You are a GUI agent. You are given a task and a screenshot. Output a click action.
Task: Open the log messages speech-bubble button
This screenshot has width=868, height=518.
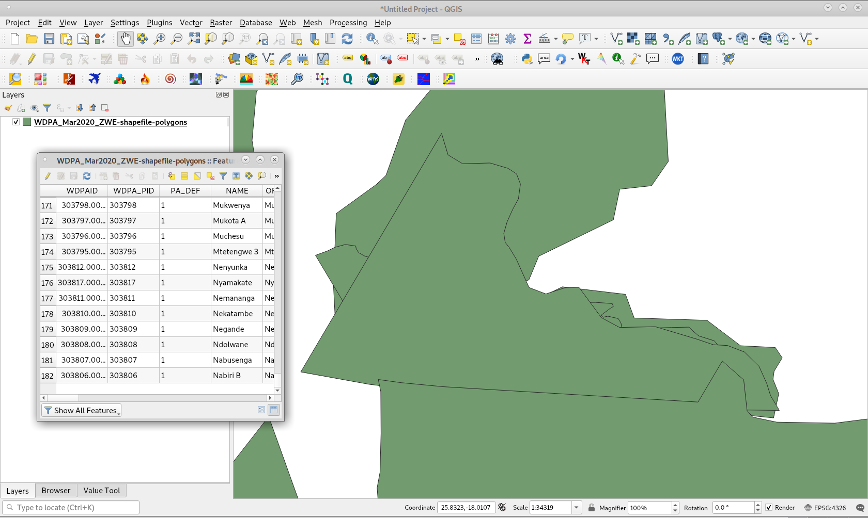click(860, 508)
